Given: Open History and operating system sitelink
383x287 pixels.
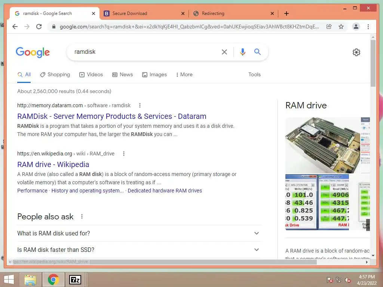Looking at the screenshot, I should click(88, 191).
